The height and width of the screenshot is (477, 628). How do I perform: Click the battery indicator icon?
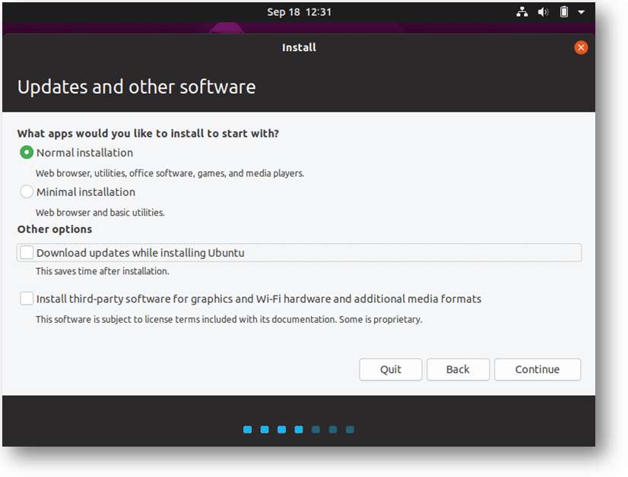564,12
